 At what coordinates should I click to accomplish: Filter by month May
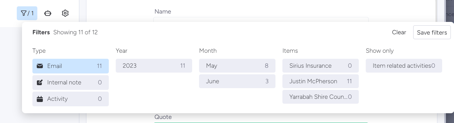click(237, 66)
